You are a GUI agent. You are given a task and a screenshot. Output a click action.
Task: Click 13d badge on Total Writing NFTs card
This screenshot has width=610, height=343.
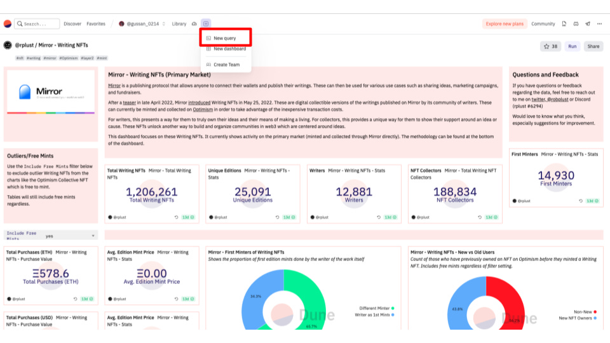[188, 217]
